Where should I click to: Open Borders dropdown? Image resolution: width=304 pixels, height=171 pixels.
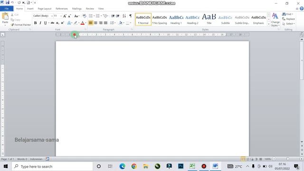click(131, 23)
